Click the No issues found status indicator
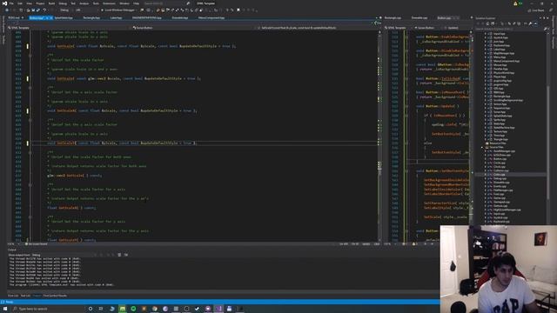 37,243
